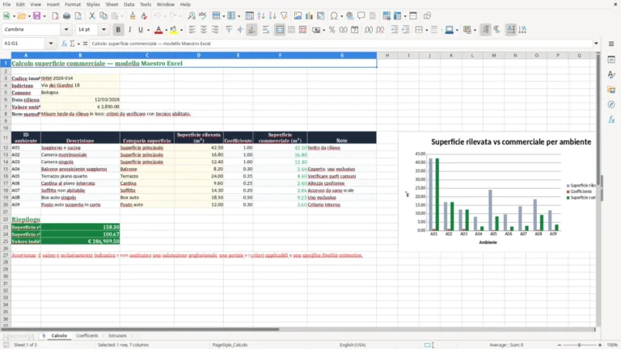Click the Insert Hyperlink icon
Screen dimensions: 621x349
point(349,16)
